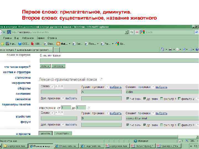Click bottom 'искать' search button
Screen dimensions: 199x149
pyautogui.click(x=46, y=133)
